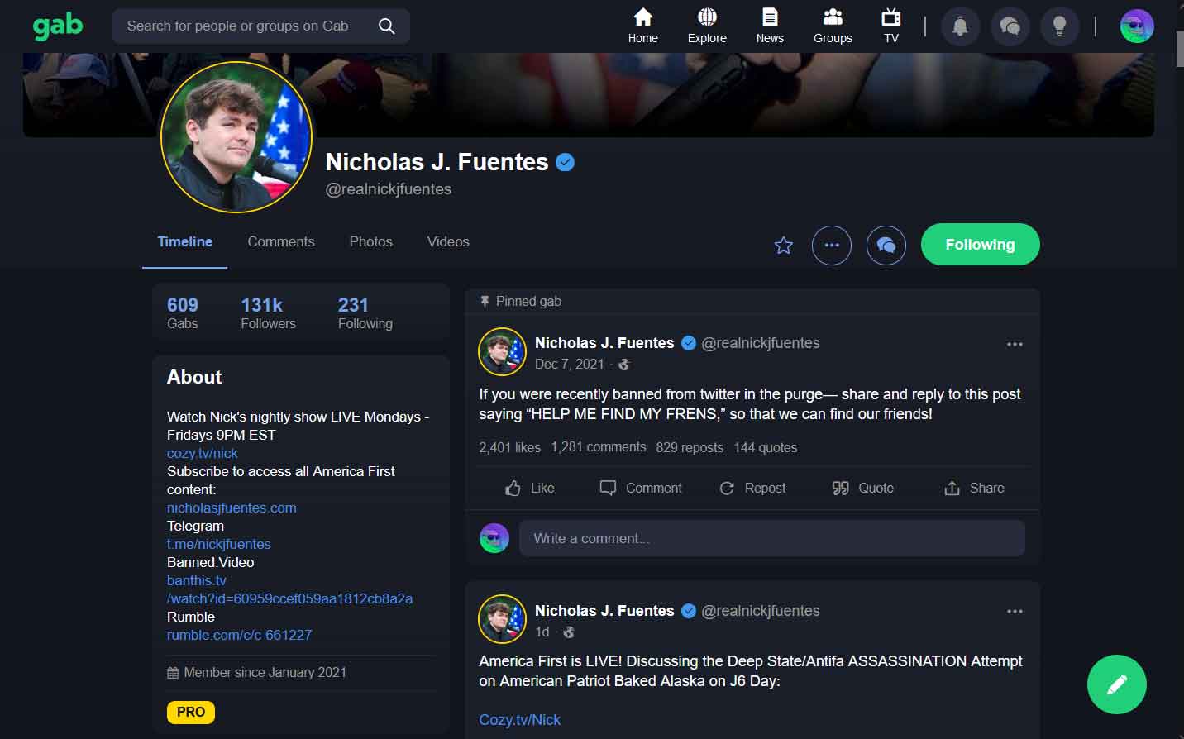Screen dimensions: 1184x739
Task: Click the author avatar on pinned gab
Action: 503,352
